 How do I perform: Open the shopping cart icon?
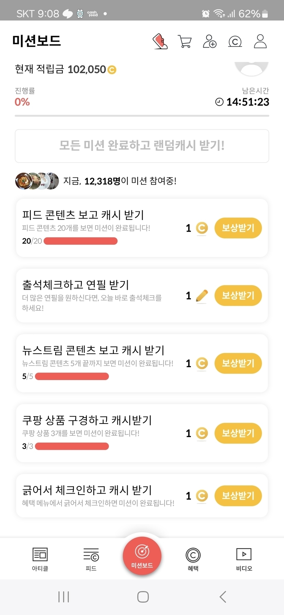point(185,41)
